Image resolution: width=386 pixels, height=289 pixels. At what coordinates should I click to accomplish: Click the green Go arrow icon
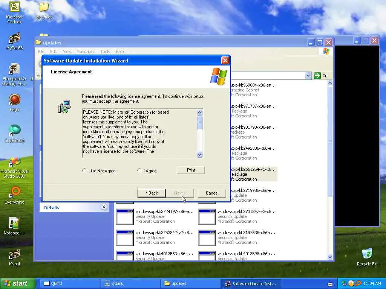point(317,76)
